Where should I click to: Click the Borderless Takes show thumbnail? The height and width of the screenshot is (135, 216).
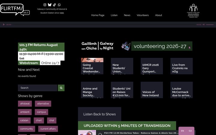point(87,133)
